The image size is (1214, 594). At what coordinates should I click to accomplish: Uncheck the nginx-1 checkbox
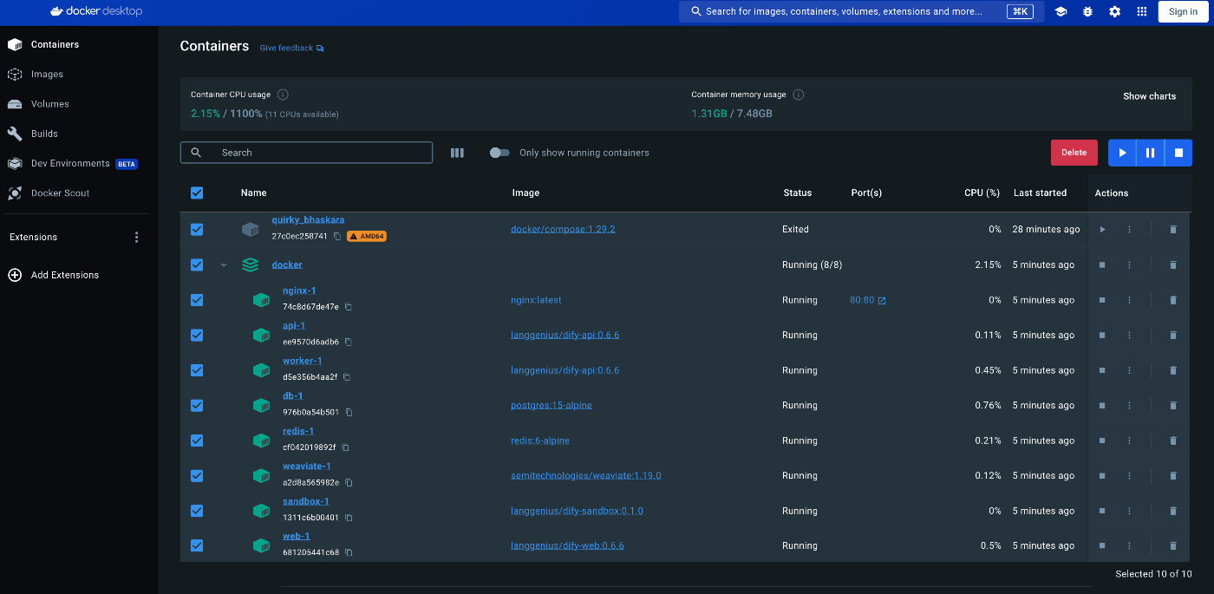pyautogui.click(x=197, y=300)
